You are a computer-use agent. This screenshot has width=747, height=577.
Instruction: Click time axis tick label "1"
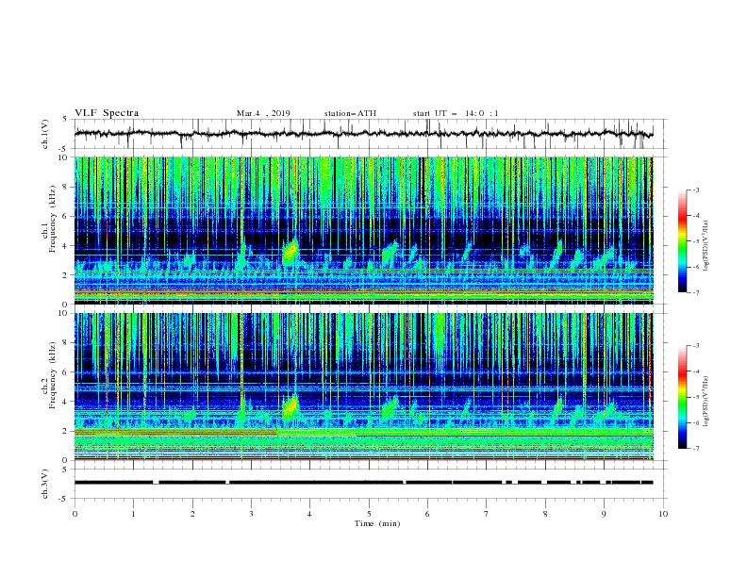click(133, 514)
